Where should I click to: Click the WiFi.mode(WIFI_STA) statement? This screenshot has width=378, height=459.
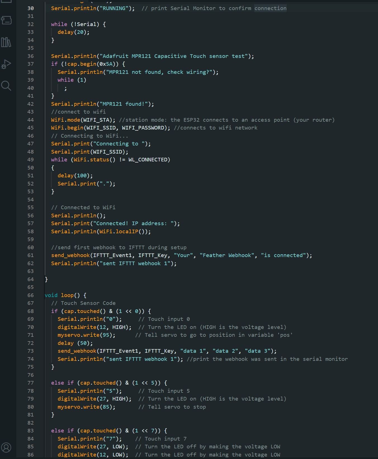tap(83, 120)
